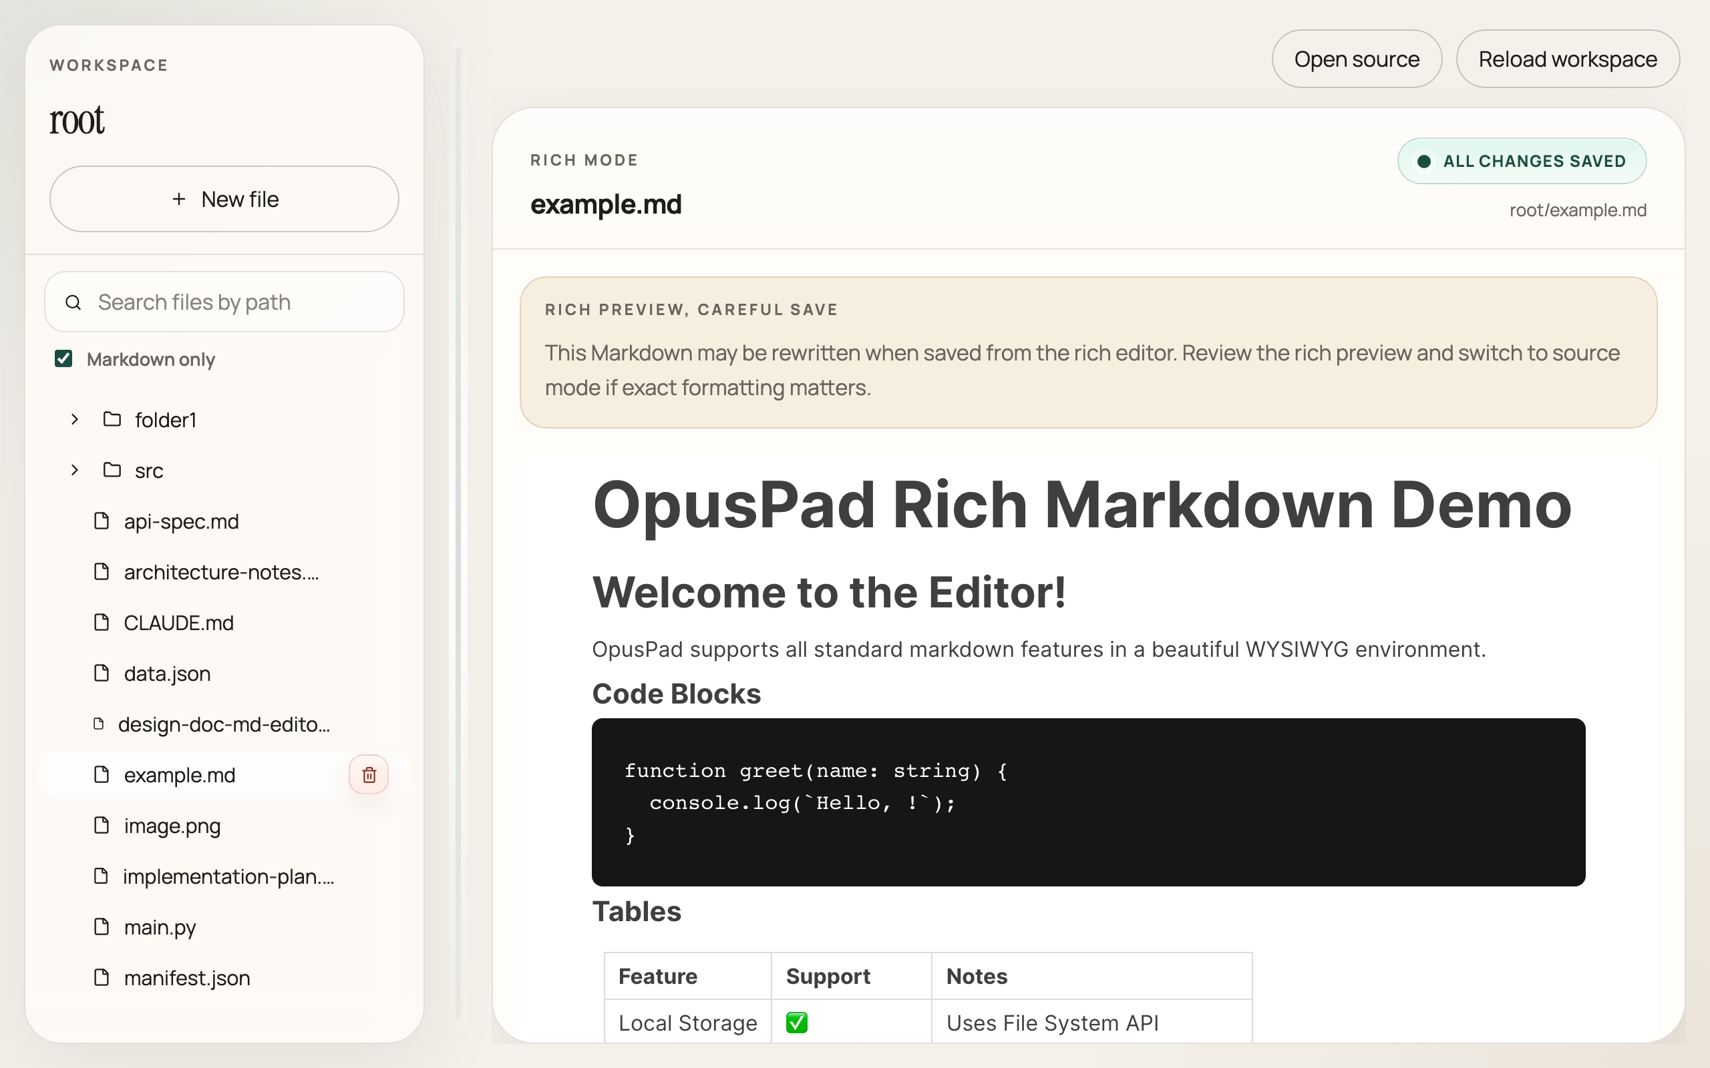Open the api-spec.md file
Screen dimensions: 1710x1068
[x=181, y=521]
